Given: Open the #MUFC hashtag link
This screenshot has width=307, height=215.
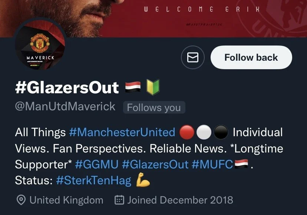Looking at the screenshot, I should pyautogui.click(x=212, y=164).
